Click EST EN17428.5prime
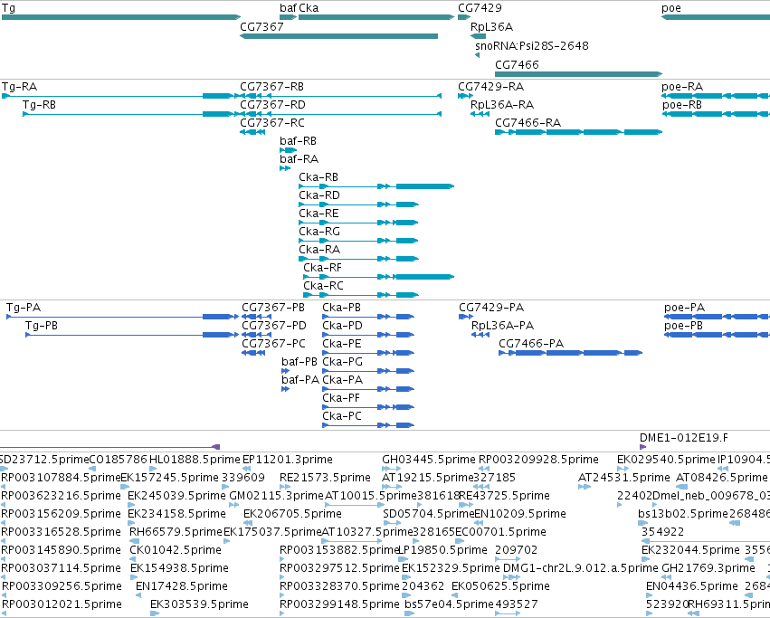770x618 pixels. pyautogui.click(x=182, y=586)
